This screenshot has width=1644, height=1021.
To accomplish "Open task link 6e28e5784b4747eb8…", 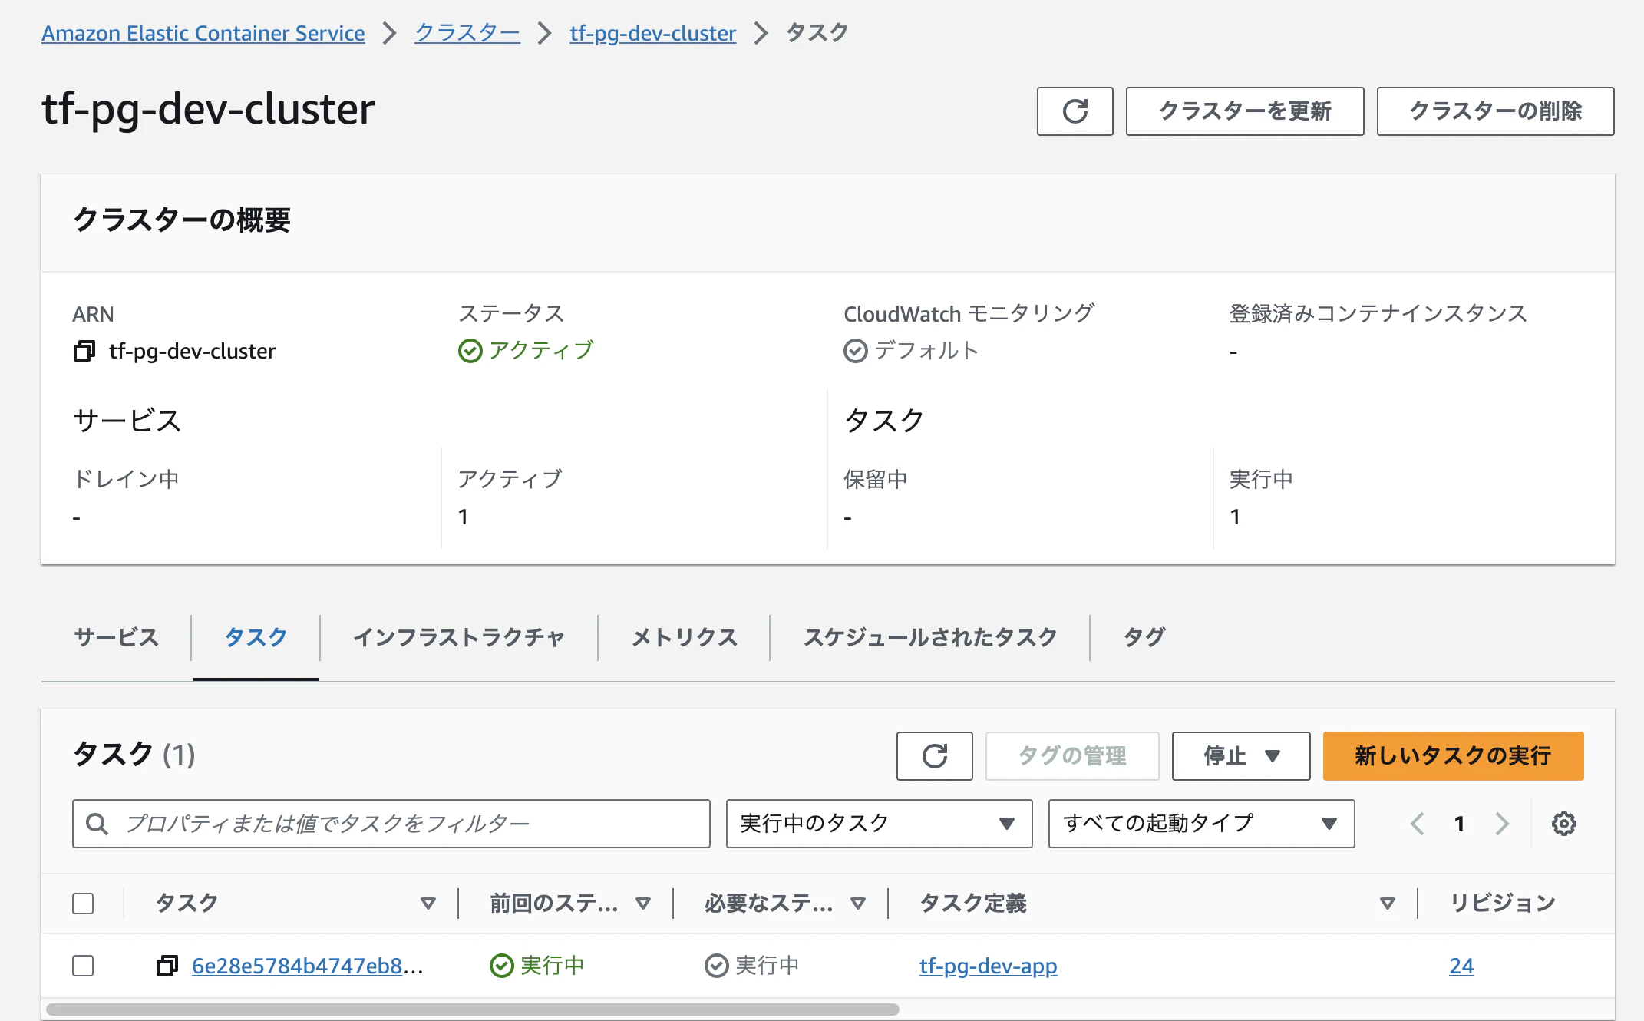I will [x=307, y=966].
